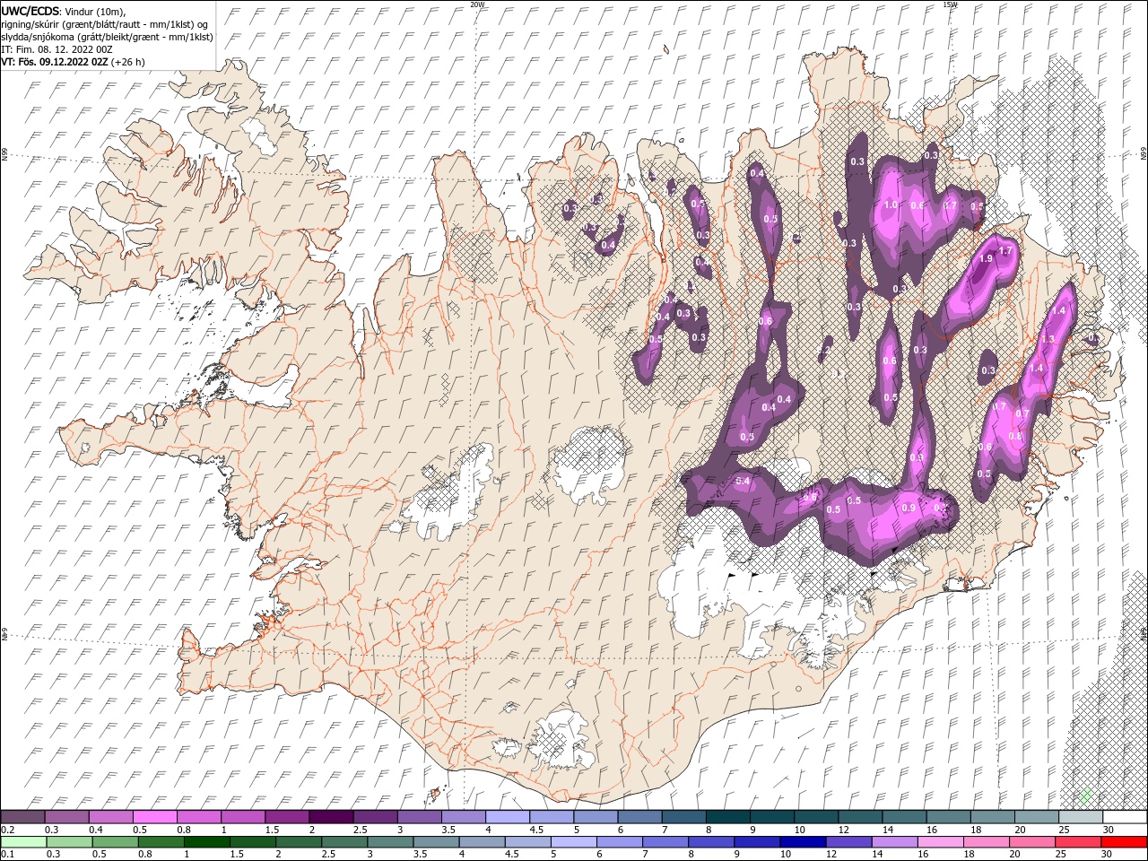The image size is (1148, 861).
Task: Click the 'VT: Fös. 09.12.2022 02Z (+26 h)' line
Action: [x=74, y=62]
